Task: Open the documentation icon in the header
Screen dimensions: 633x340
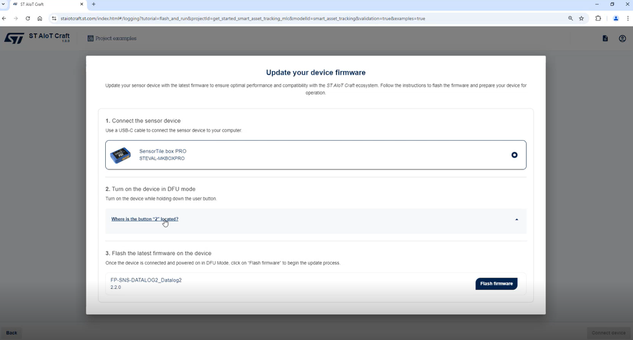Action: point(605,39)
